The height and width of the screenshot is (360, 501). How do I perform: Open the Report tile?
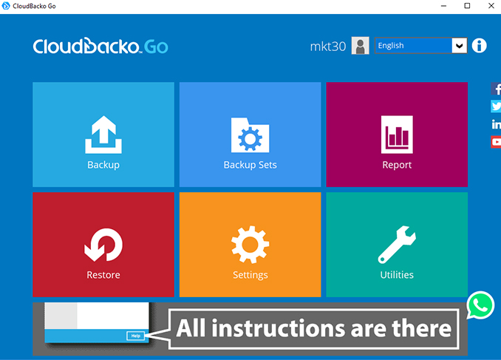397,135
